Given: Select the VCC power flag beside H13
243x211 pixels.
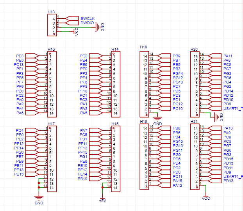Looking at the screenshot, I should pos(76,34).
